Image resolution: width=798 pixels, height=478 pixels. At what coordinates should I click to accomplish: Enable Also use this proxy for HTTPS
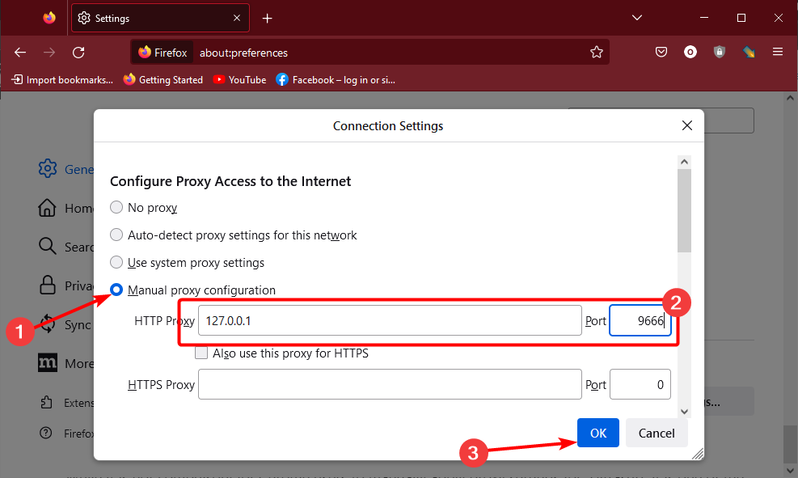[x=201, y=353]
